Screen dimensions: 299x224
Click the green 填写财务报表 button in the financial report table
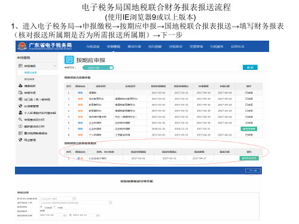(x=249, y=158)
